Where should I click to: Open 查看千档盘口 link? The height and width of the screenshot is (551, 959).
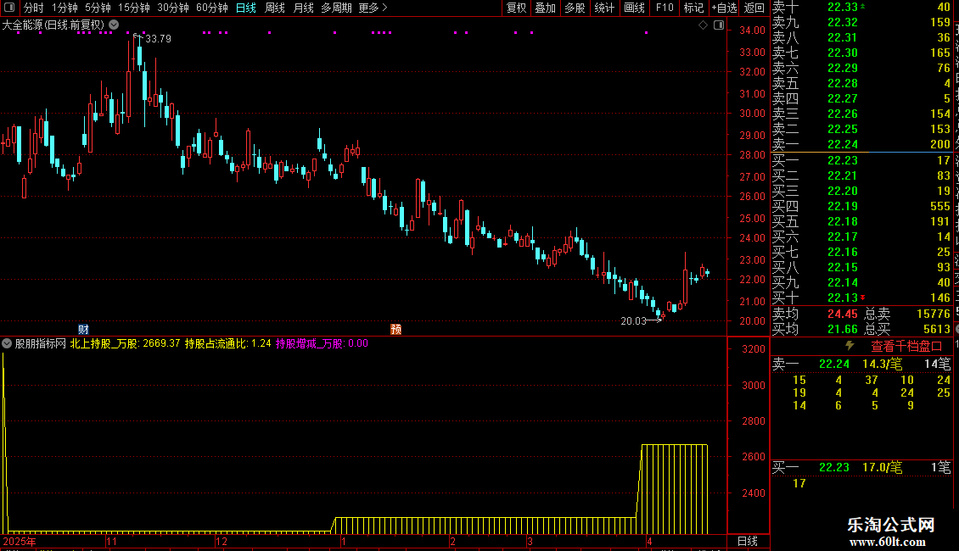[906, 347]
